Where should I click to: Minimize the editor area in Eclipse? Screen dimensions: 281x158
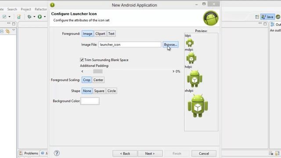point(260,23)
